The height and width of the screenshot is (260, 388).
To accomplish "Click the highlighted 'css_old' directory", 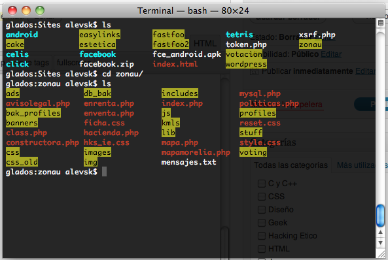I will pos(22,162).
